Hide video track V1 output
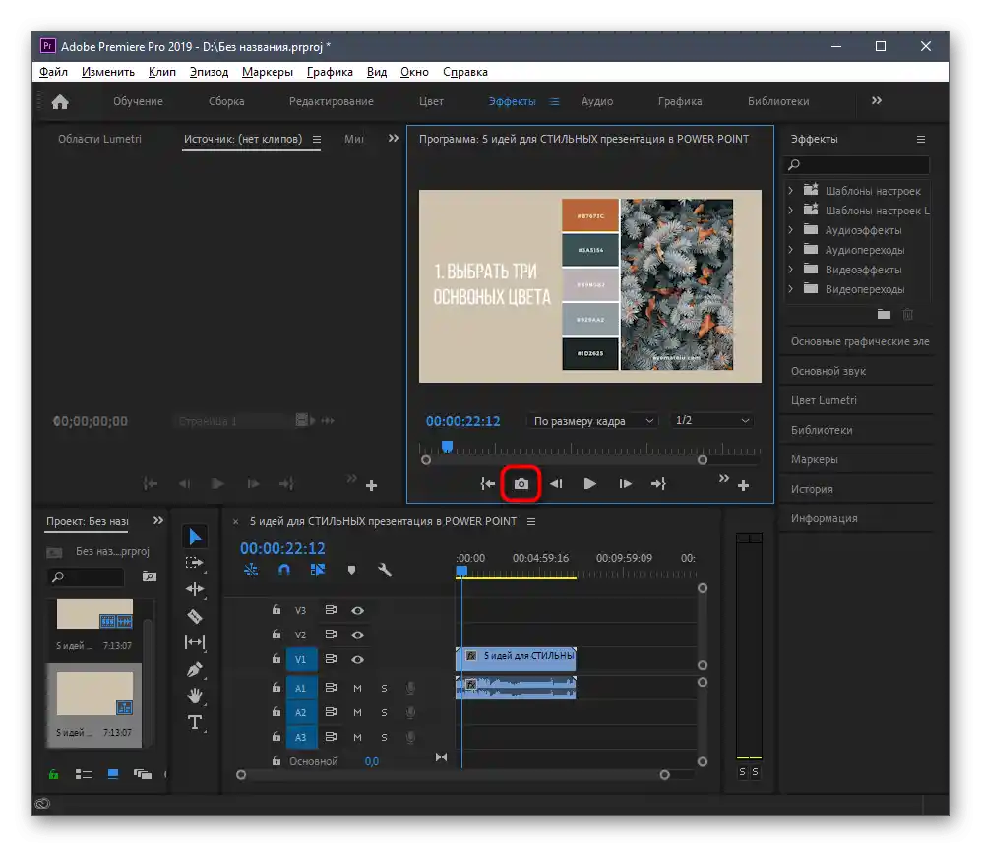The width and height of the screenshot is (981, 847). [x=358, y=660]
